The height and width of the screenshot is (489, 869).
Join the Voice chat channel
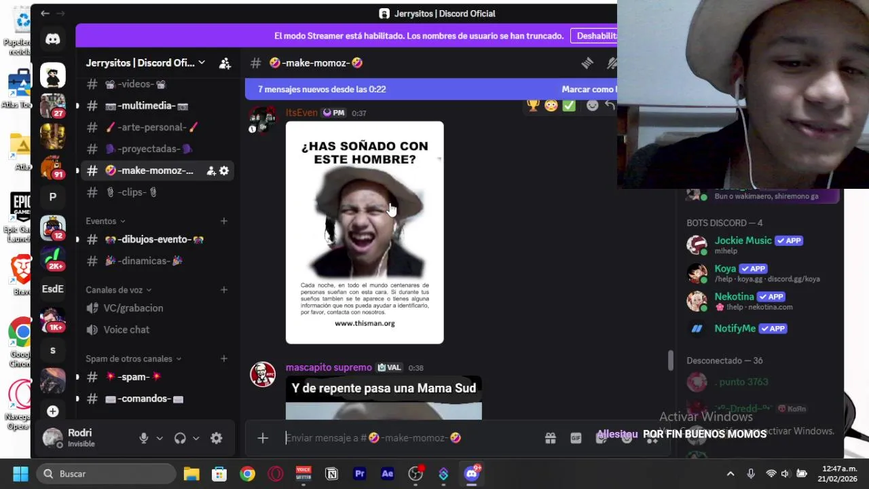click(x=157, y=330)
